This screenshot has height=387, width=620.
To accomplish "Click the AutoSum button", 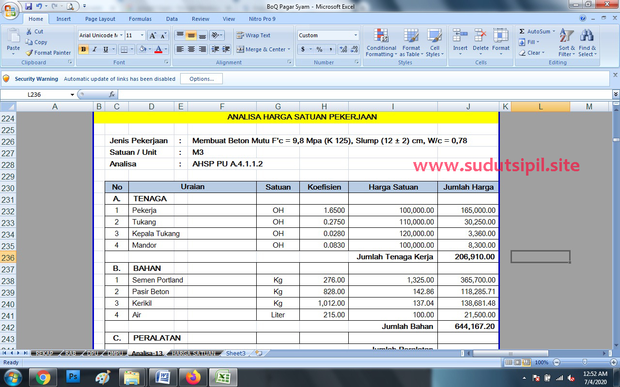I will click(537, 31).
